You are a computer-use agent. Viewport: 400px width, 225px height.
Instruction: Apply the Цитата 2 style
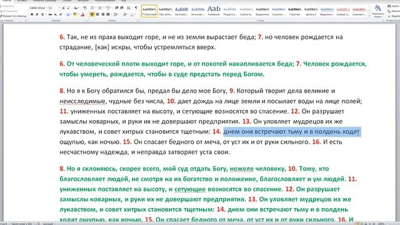click(311, 11)
